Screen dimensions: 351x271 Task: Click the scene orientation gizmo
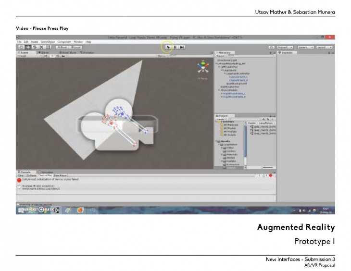(x=202, y=67)
